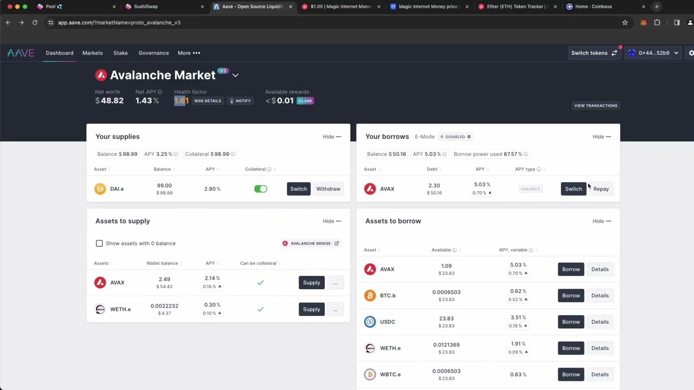Click Borrow for USDC
The image size is (694, 390).
pyautogui.click(x=571, y=322)
